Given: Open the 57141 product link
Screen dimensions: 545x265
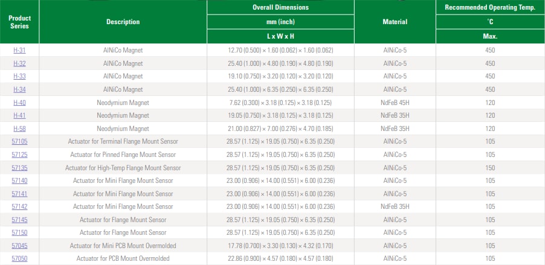Looking at the screenshot, I should coord(19,194).
